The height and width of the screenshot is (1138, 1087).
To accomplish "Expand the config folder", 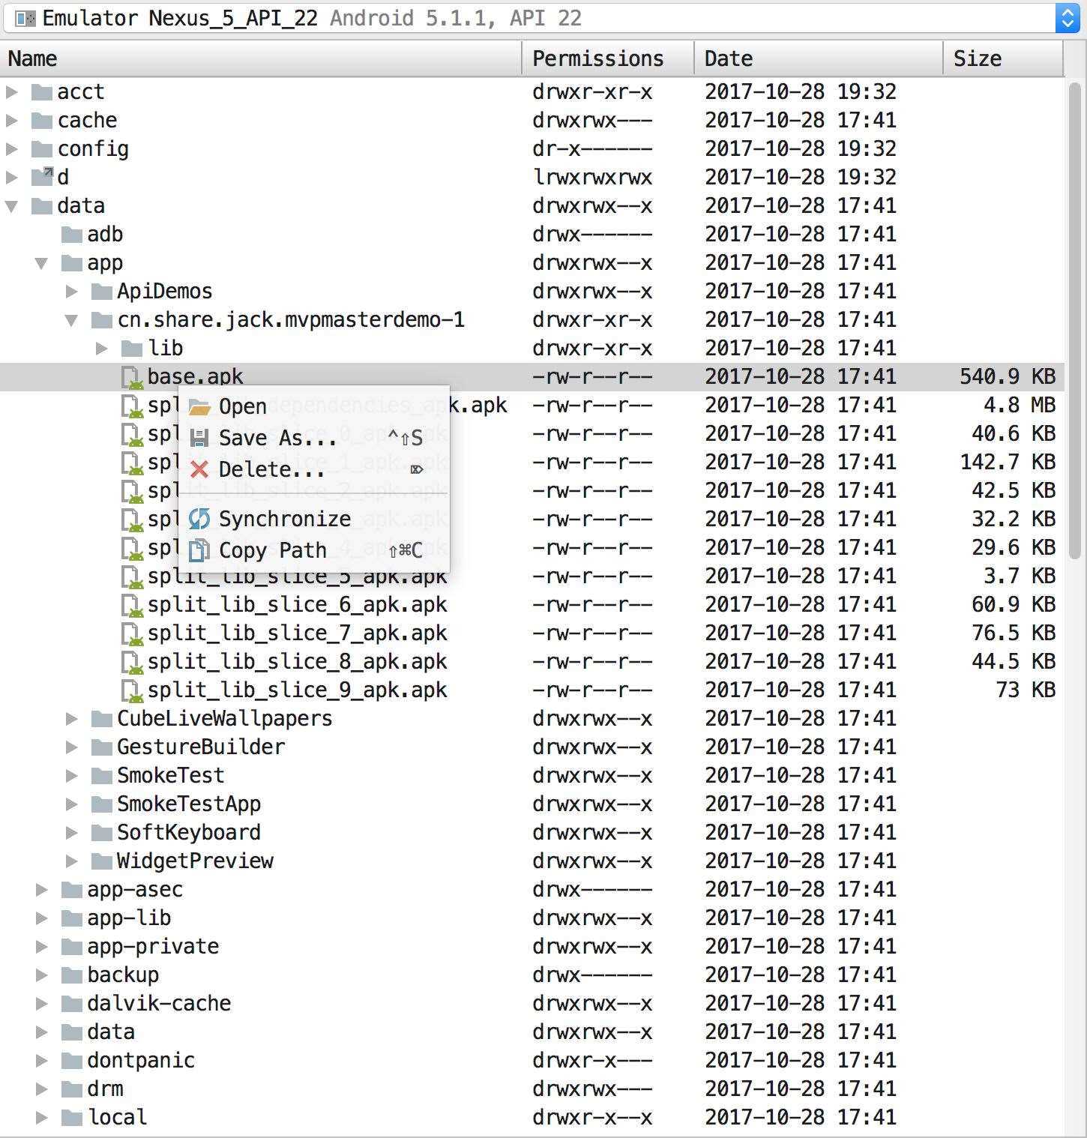I will tap(12, 149).
